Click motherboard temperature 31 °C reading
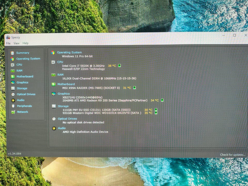 [x=127, y=88]
